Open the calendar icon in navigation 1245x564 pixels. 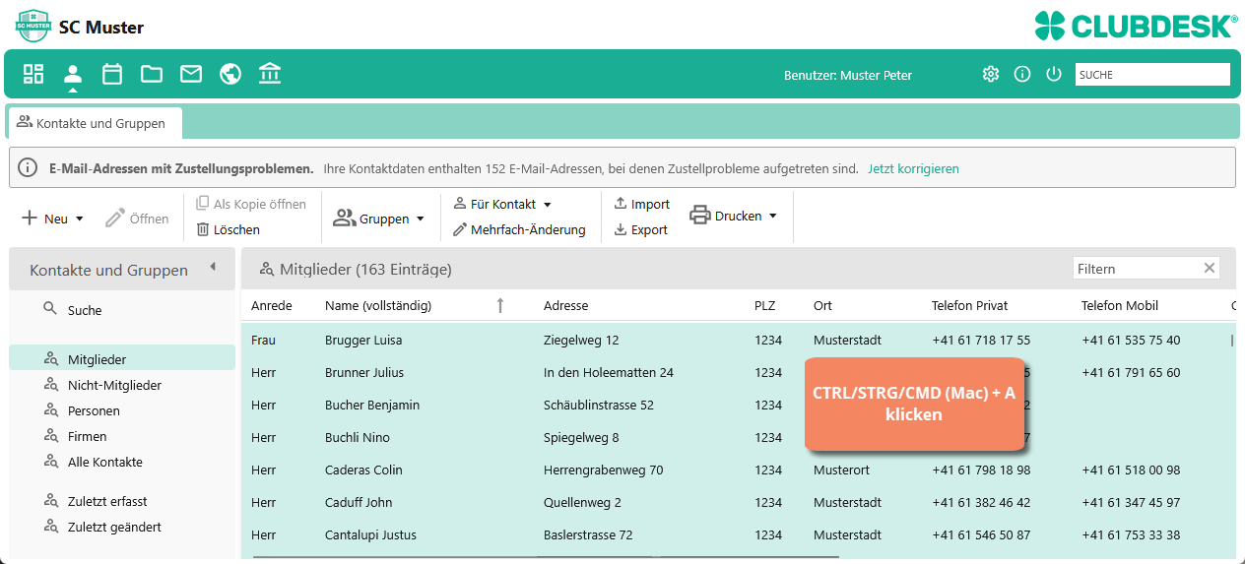(112, 74)
